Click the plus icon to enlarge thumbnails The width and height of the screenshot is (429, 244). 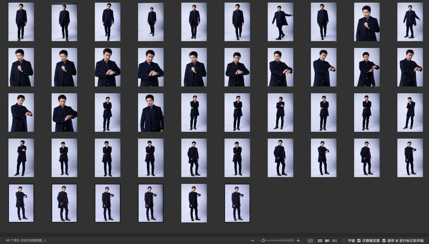pos(298,241)
